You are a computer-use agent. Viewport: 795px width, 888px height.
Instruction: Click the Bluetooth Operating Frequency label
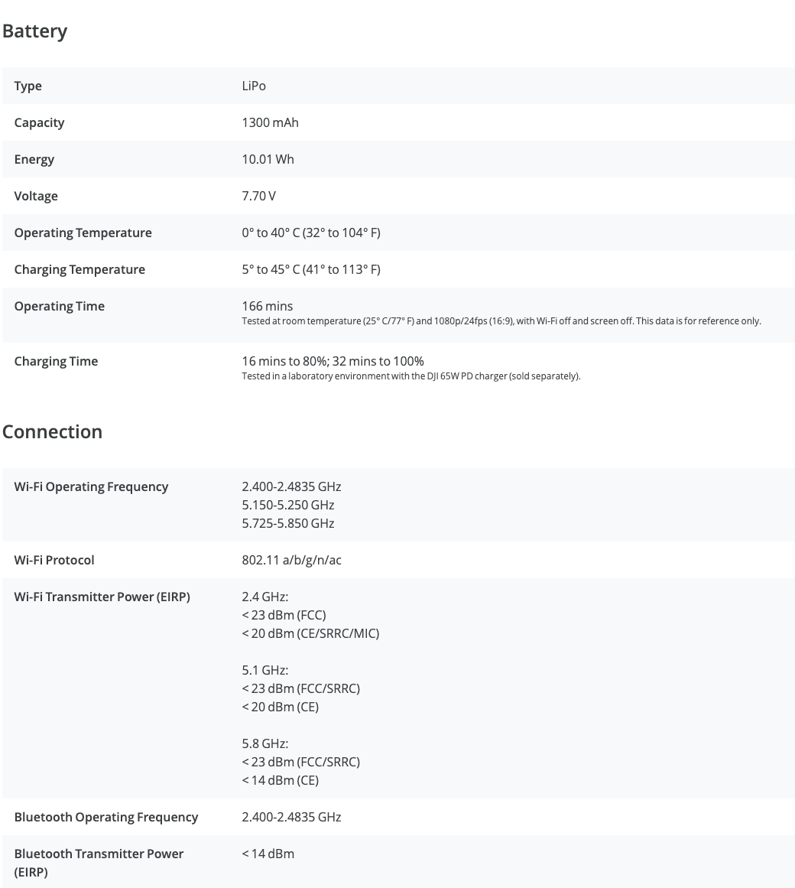click(105, 817)
